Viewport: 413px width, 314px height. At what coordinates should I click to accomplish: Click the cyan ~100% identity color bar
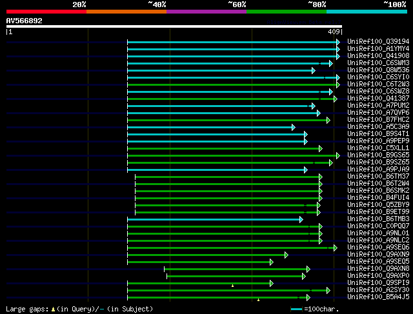tap(367, 12)
